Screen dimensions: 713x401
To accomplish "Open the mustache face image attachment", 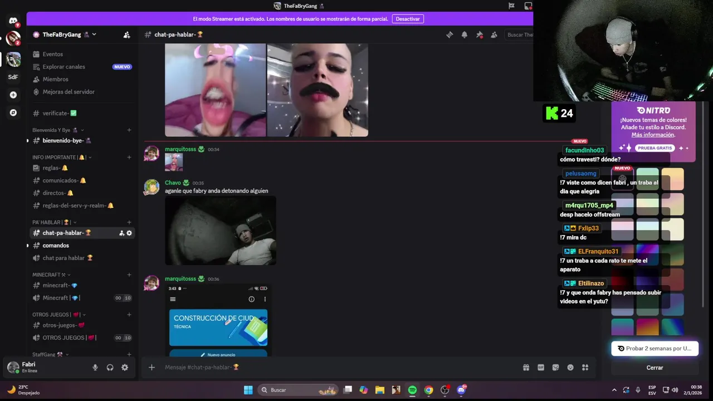I will tap(318, 90).
